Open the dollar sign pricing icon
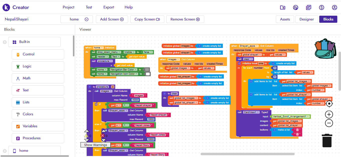 322,7
